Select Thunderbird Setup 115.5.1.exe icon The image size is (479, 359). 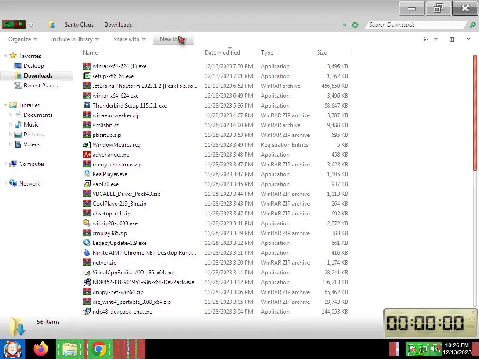(x=87, y=106)
